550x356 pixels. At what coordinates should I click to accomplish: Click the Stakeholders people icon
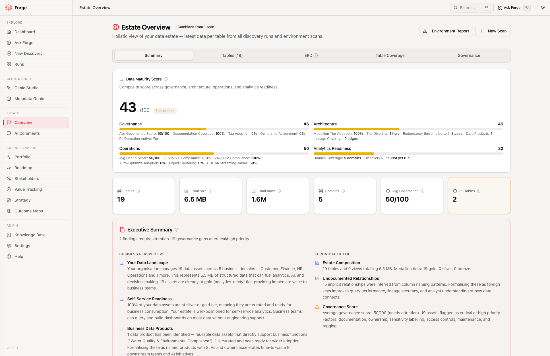click(x=9, y=179)
